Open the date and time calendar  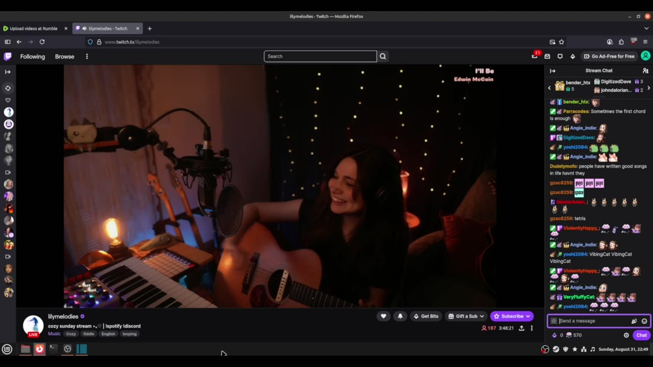click(x=624, y=349)
